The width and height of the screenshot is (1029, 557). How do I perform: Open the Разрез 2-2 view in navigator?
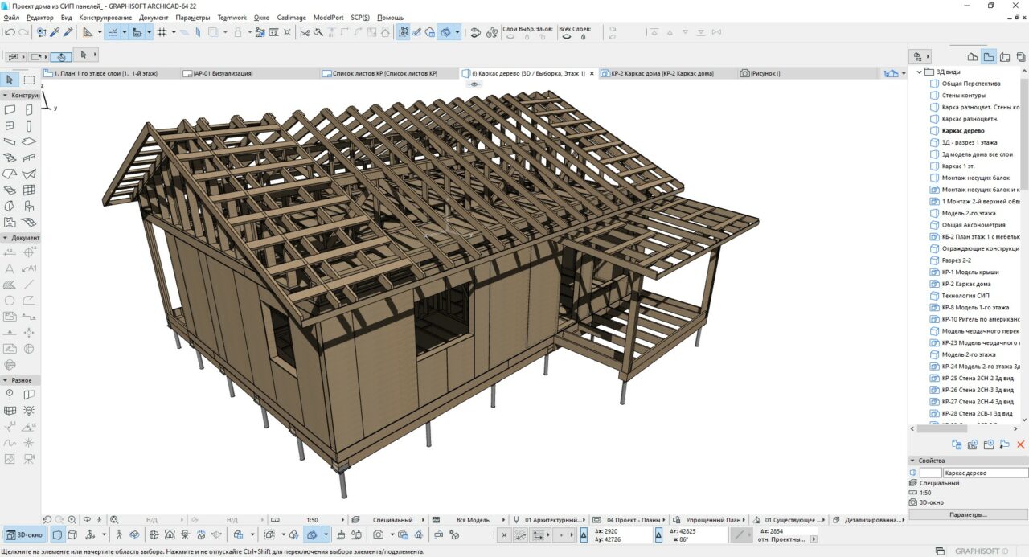click(x=956, y=260)
